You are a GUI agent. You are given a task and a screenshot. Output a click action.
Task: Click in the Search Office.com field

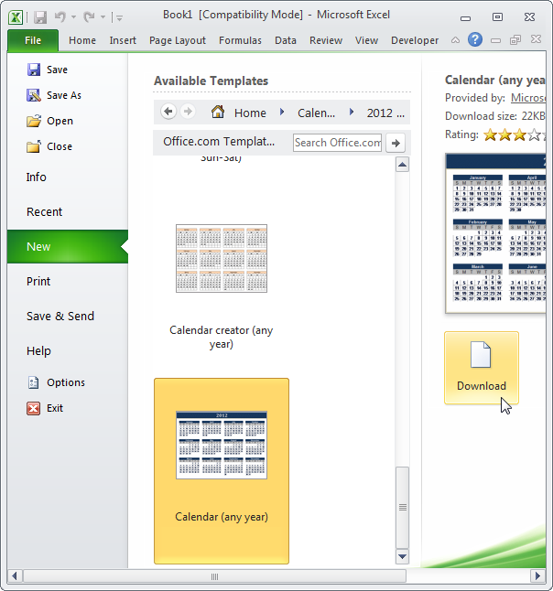coord(337,143)
